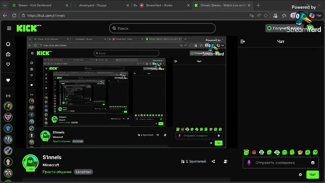Switch to streamyard - Пошук tab

tap(101, 5)
